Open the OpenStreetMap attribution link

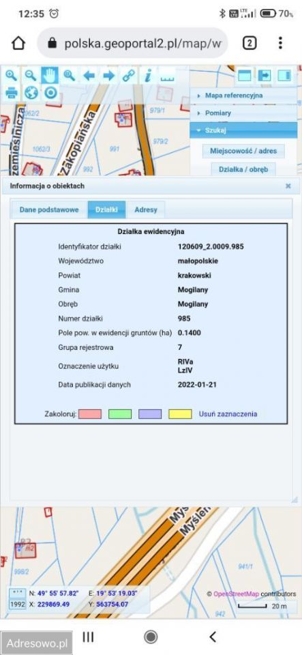click(236, 594)
